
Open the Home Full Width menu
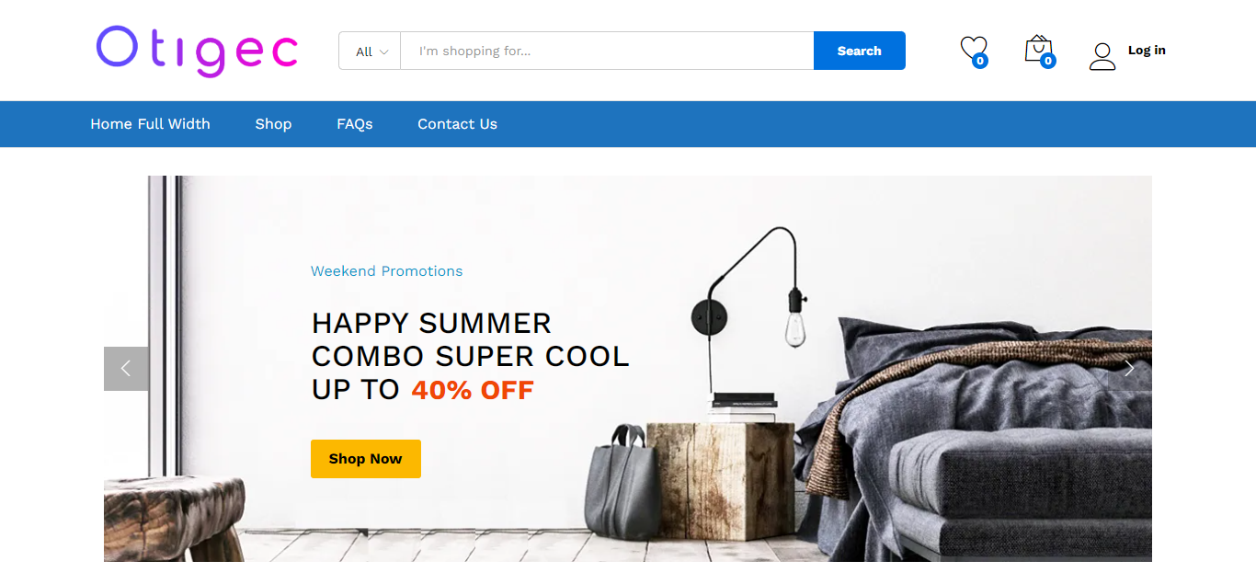pos(150,124)
